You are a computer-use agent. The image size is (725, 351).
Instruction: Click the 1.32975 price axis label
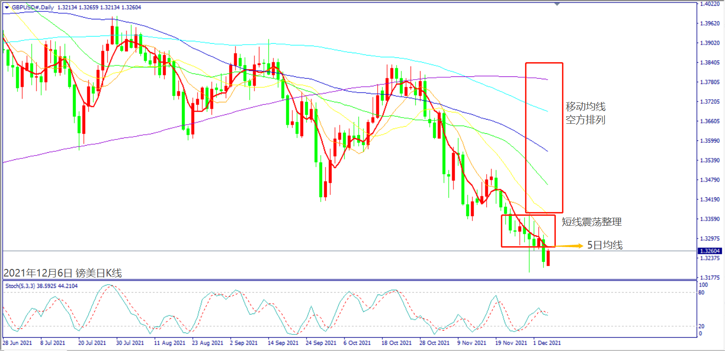pyautogui.click(x=710, y=239)
